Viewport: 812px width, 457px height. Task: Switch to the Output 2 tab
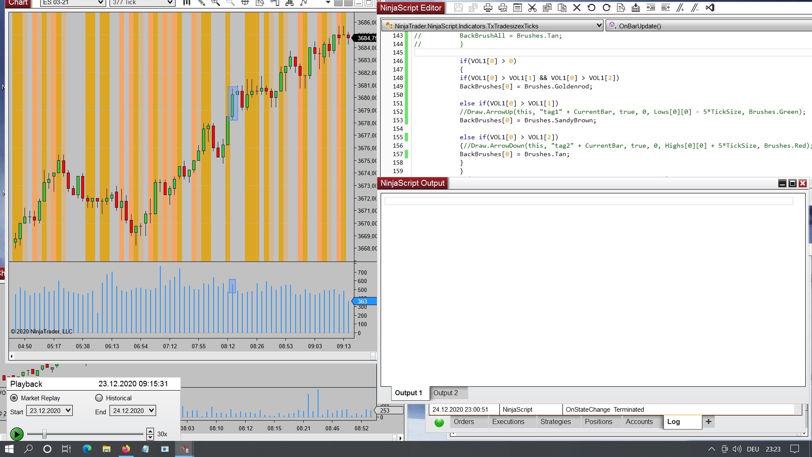pos(445,393)
